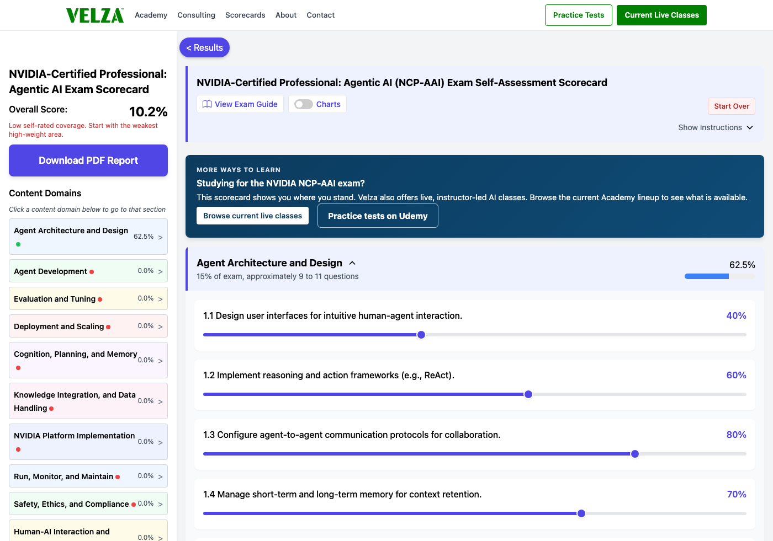Open Academy in the top navigation
This screenshot has width=773, height=541.
[x=151, y=15]
